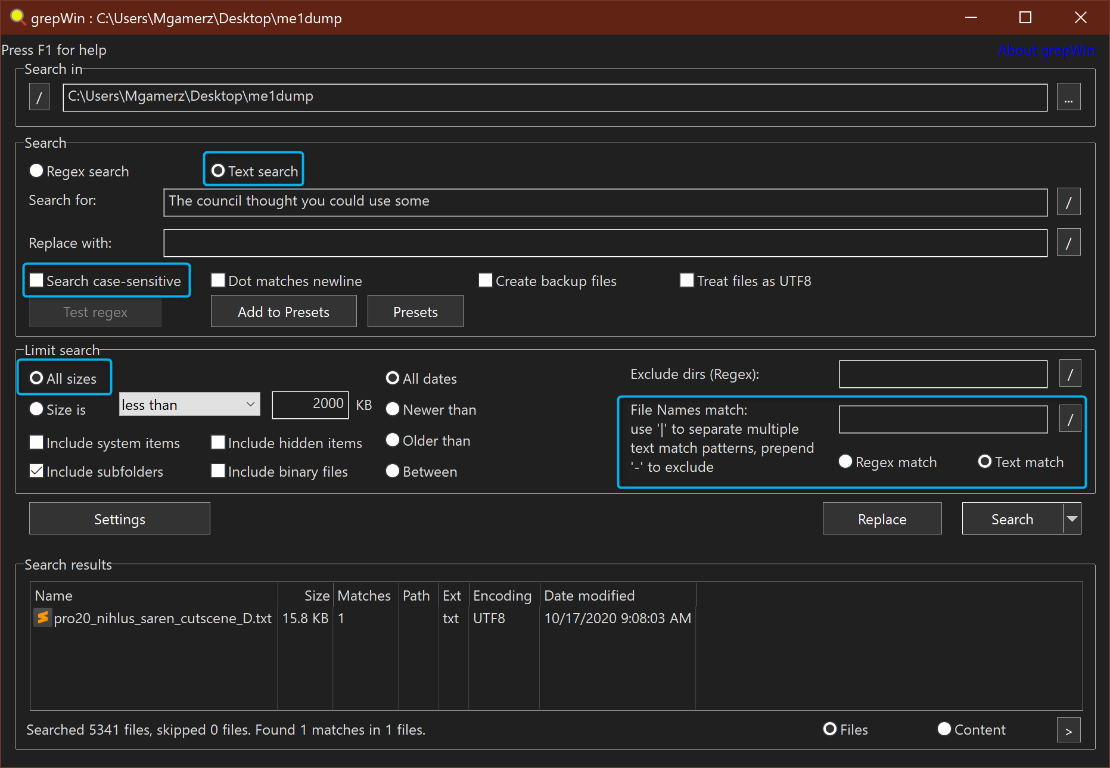The height and width of the screenshot is (768, 1110).
Task: Click the arrow button next to Content
Action: [x=1069, y=730]
